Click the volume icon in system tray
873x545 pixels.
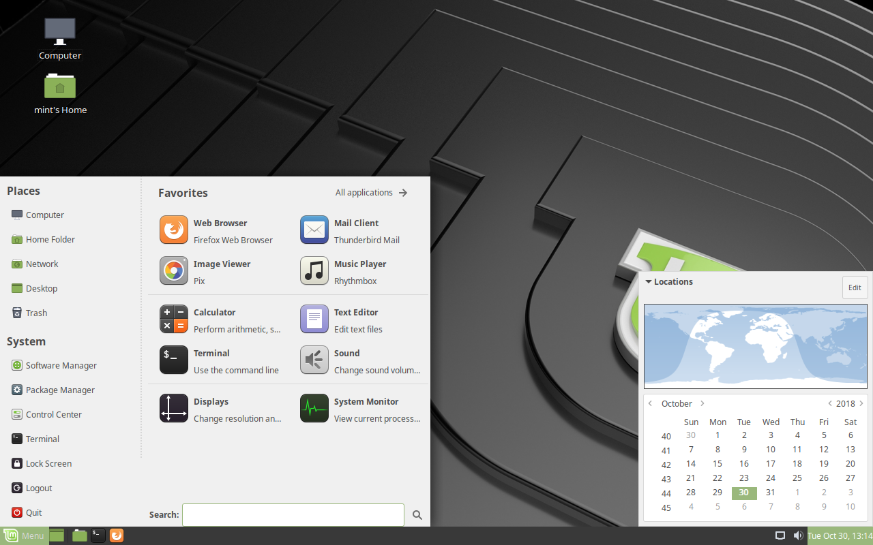point(798,535)
